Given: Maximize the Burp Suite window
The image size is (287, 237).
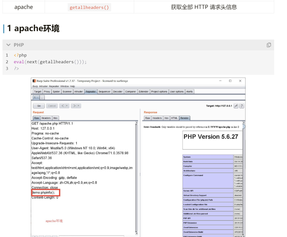Looking at the screenshot, I should [x=230, y=81].
